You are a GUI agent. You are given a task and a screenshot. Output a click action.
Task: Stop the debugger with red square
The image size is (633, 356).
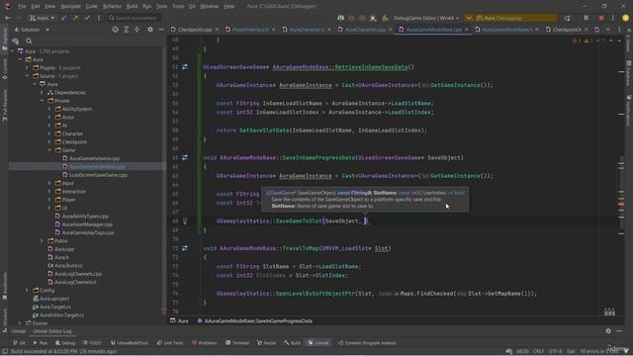601,18
